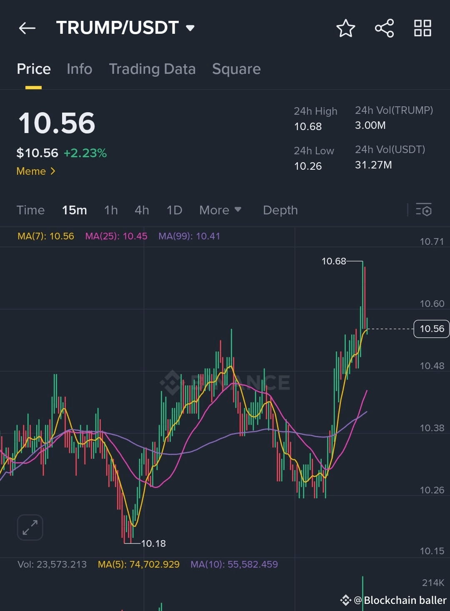Tap the volume MA(10): 55,582.459 label

(x=234, y=564)
